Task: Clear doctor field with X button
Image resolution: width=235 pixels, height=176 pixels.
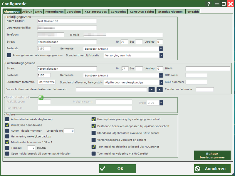Action: click(159, 90)
